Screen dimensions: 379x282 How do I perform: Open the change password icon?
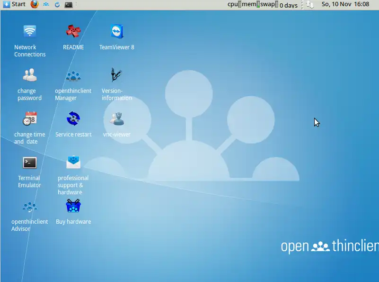tap(30, 75)
